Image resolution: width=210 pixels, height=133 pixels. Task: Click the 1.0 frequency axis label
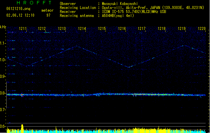[x=3, y=60]
